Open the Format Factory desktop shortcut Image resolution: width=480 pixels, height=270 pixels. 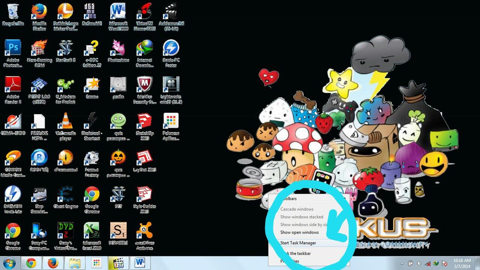[92, 163]
